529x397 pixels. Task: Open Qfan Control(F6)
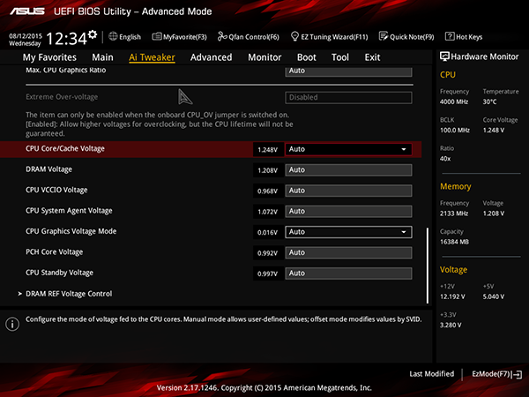(x=254, y=37)
